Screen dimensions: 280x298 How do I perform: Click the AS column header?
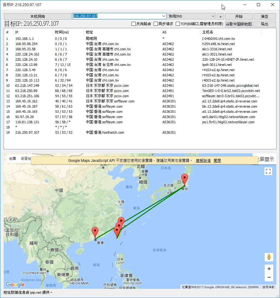coord(180,32)
